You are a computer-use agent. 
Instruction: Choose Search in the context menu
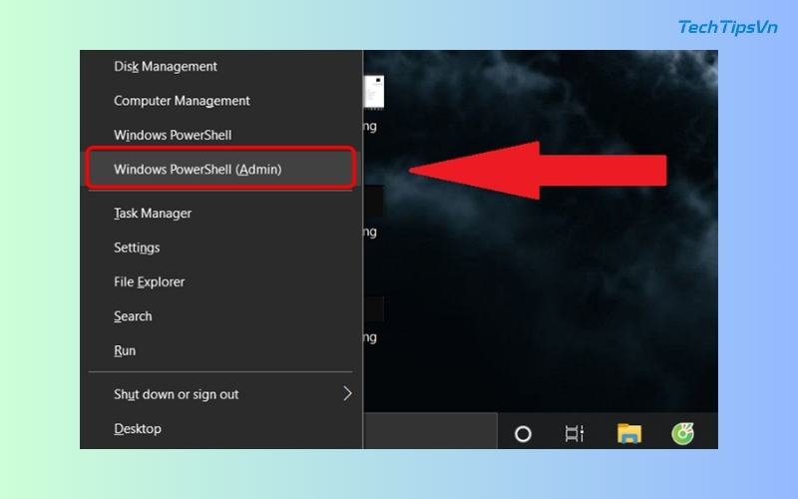pyautogui.click(x=220, y=316)
